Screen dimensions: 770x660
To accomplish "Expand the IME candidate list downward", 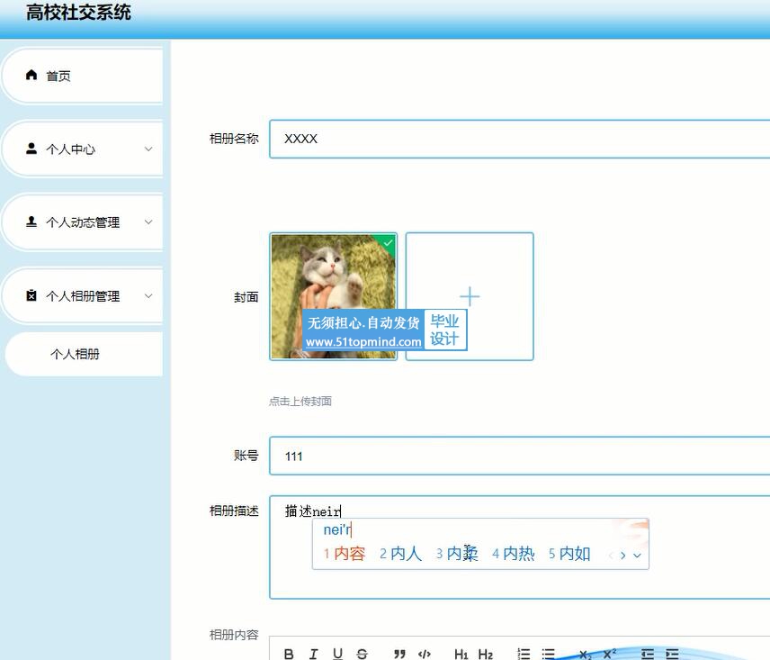I will pyautogui.click(x=638, y=556).
